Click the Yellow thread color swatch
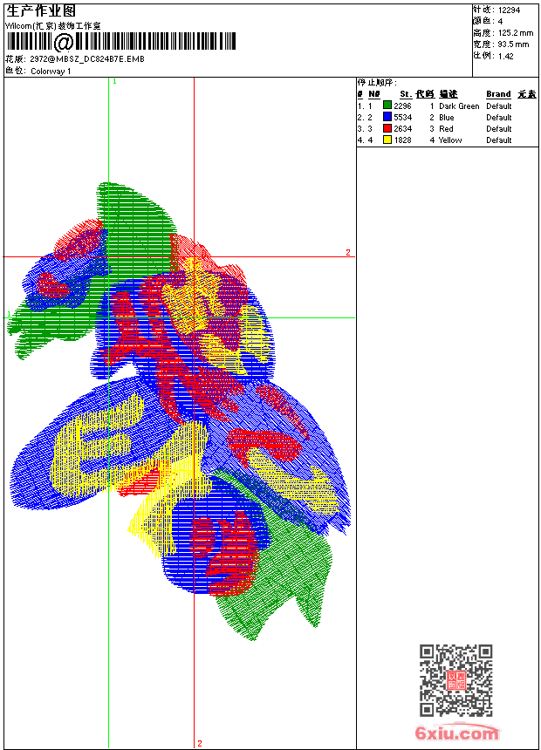This screenshot has height=750, width=541. pos(387,140)
